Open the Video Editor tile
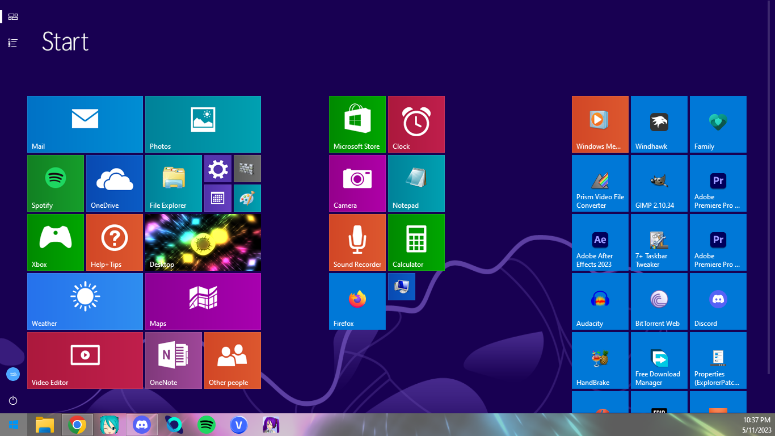This screenshot has width=775, height=436. [85, 360]
